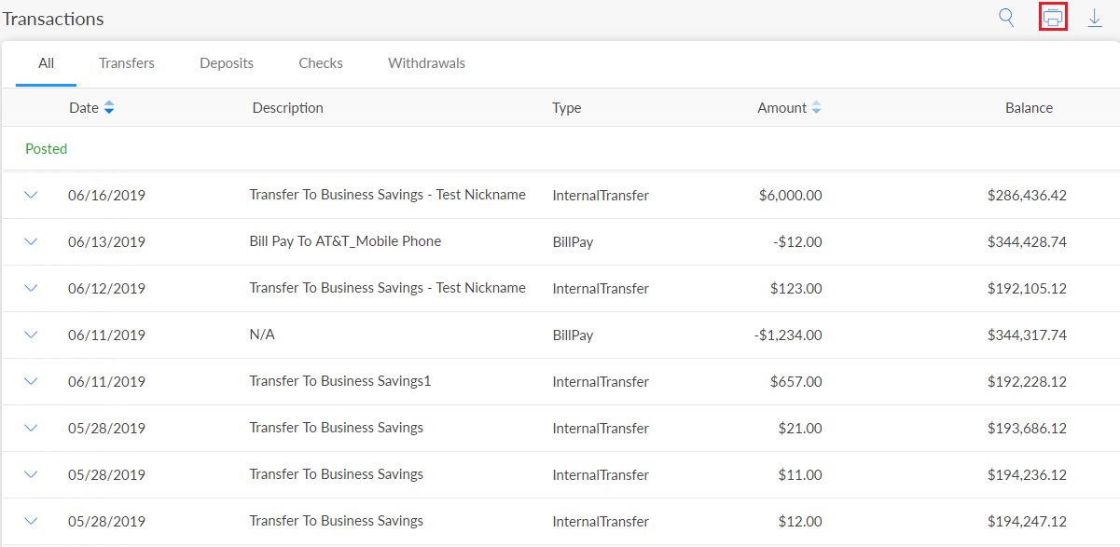Click the Bill Pay To AT&T_Mobile Phone description
The width and height of the screenshot is (1120, 547).
click(x=345, y=241)
